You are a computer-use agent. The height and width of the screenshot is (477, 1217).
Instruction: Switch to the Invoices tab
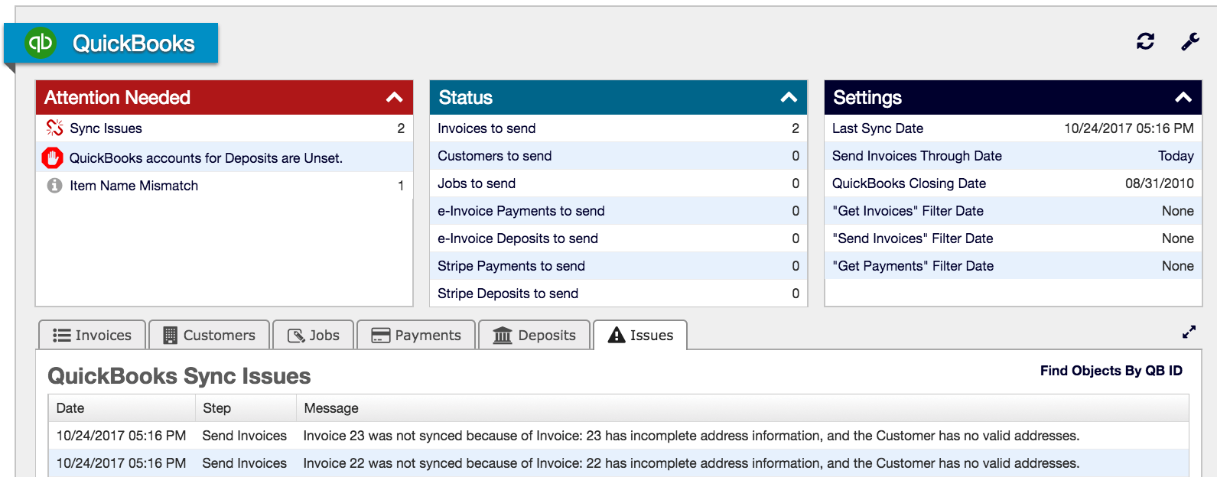[93, 335]
